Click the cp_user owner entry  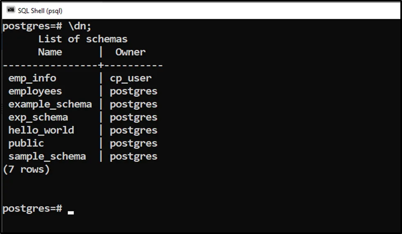coord(130,78)
